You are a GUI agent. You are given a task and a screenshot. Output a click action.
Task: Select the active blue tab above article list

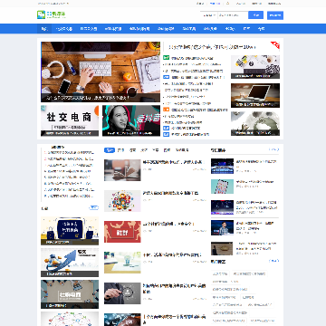point(110,150)
